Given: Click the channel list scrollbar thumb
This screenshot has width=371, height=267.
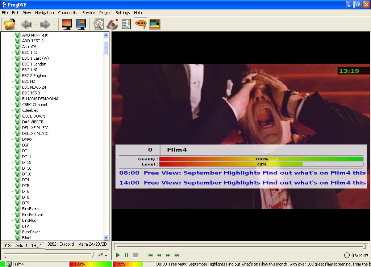Looking at the screenshot, I should click(x=106, y=49).
